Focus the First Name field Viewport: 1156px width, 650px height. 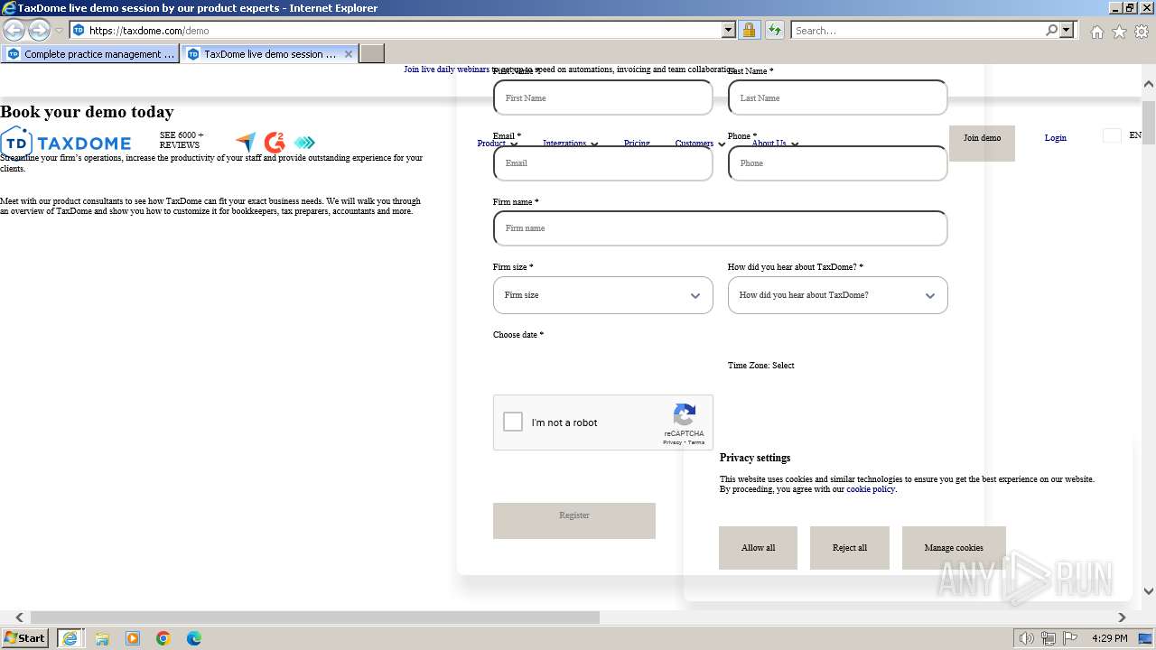click(603, 97)
